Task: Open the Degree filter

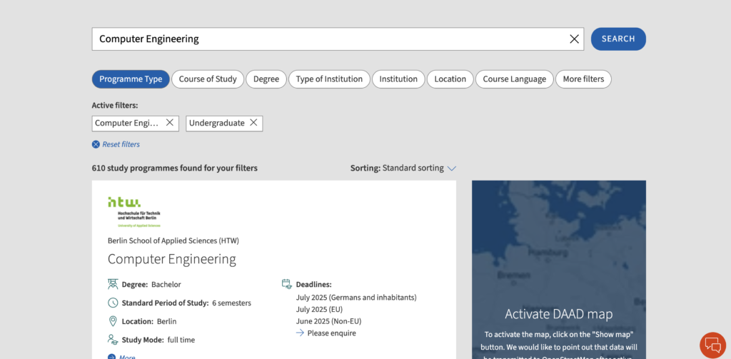Action: (266, 79)
